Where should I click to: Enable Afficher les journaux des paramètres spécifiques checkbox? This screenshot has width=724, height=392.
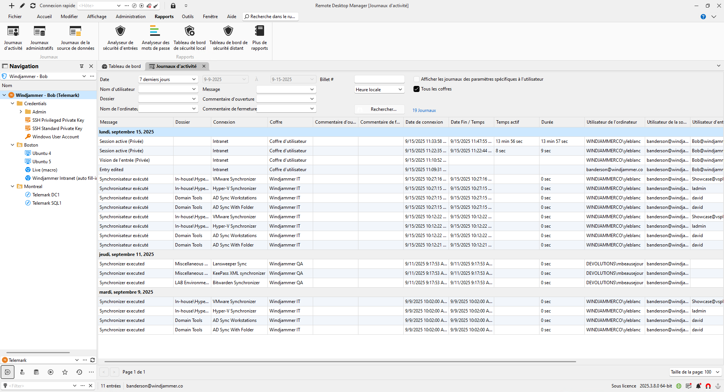click(417, 79)
